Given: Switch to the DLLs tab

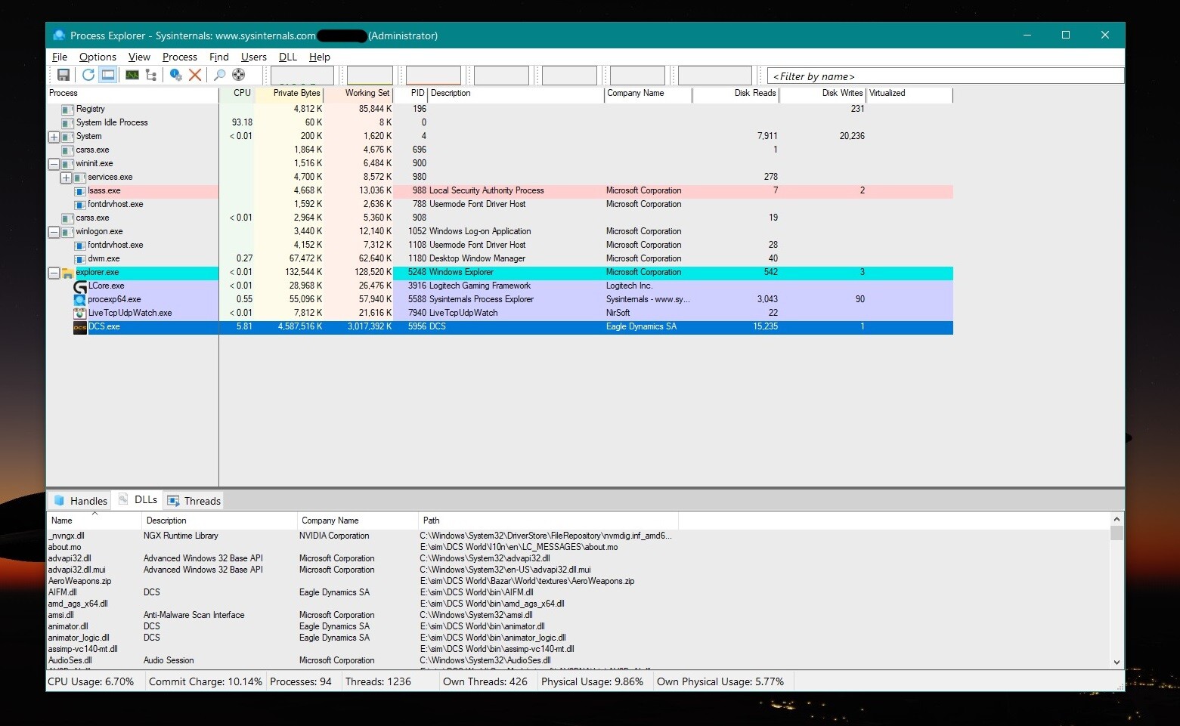Looking at the screenshot, I should [138, 500].
